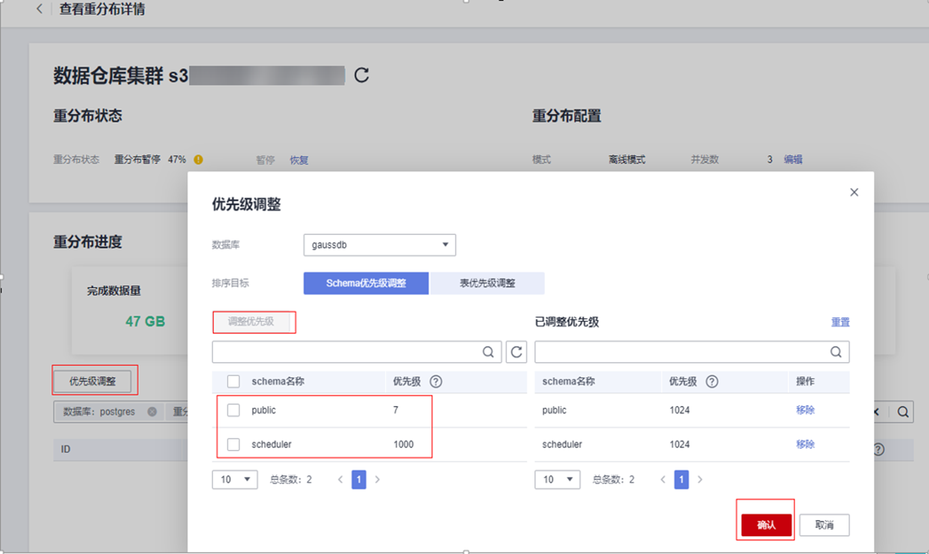Click help icon next to right 优先级 column
The width and height of the screenshot is (929, 554).
pos(712,382)
